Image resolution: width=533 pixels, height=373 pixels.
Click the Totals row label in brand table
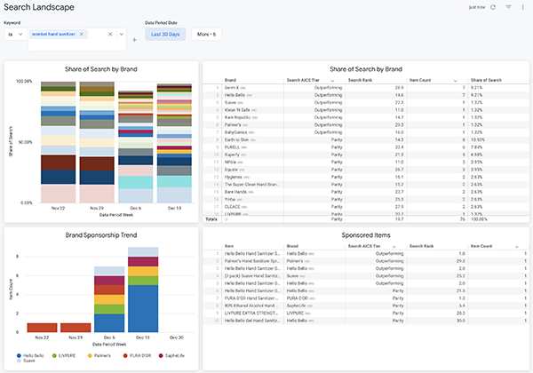point(211,219)
